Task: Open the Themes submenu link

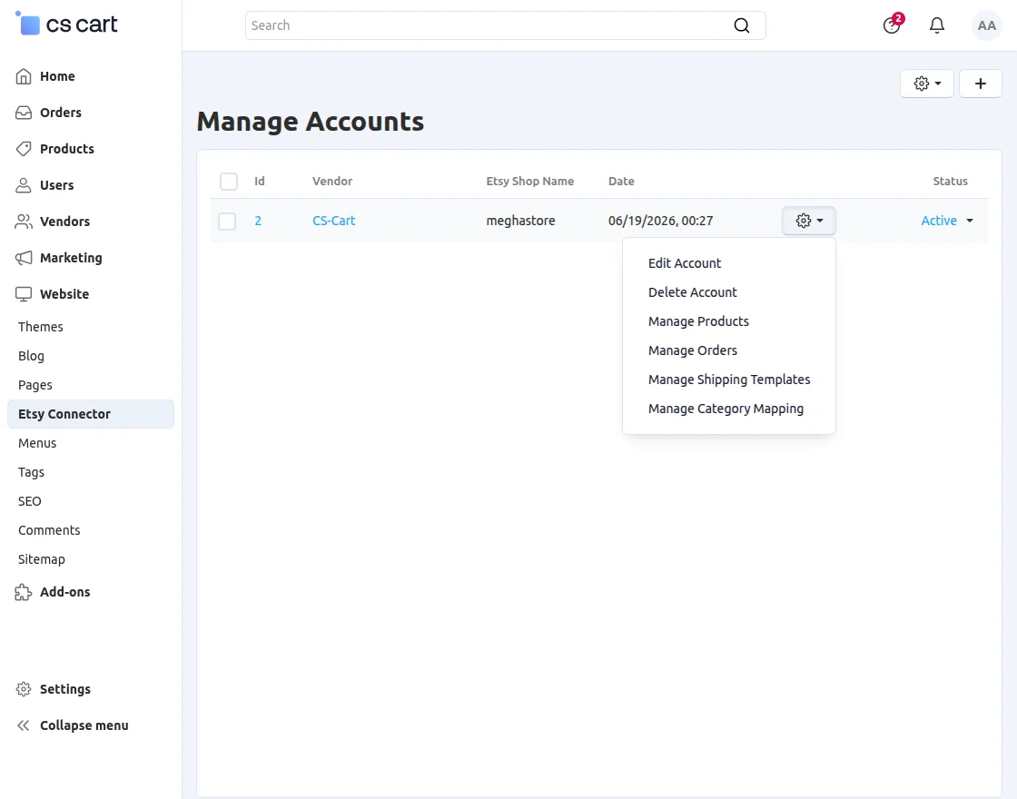Action: coord(41,327)
